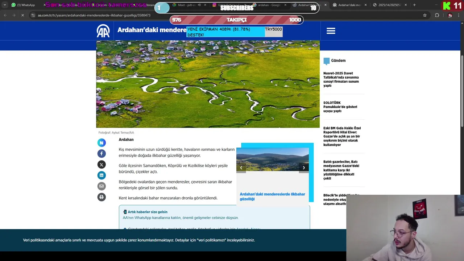The height and width of the screenshot is (261, 464).
Task: Stop loading the page
Action: 22,15
